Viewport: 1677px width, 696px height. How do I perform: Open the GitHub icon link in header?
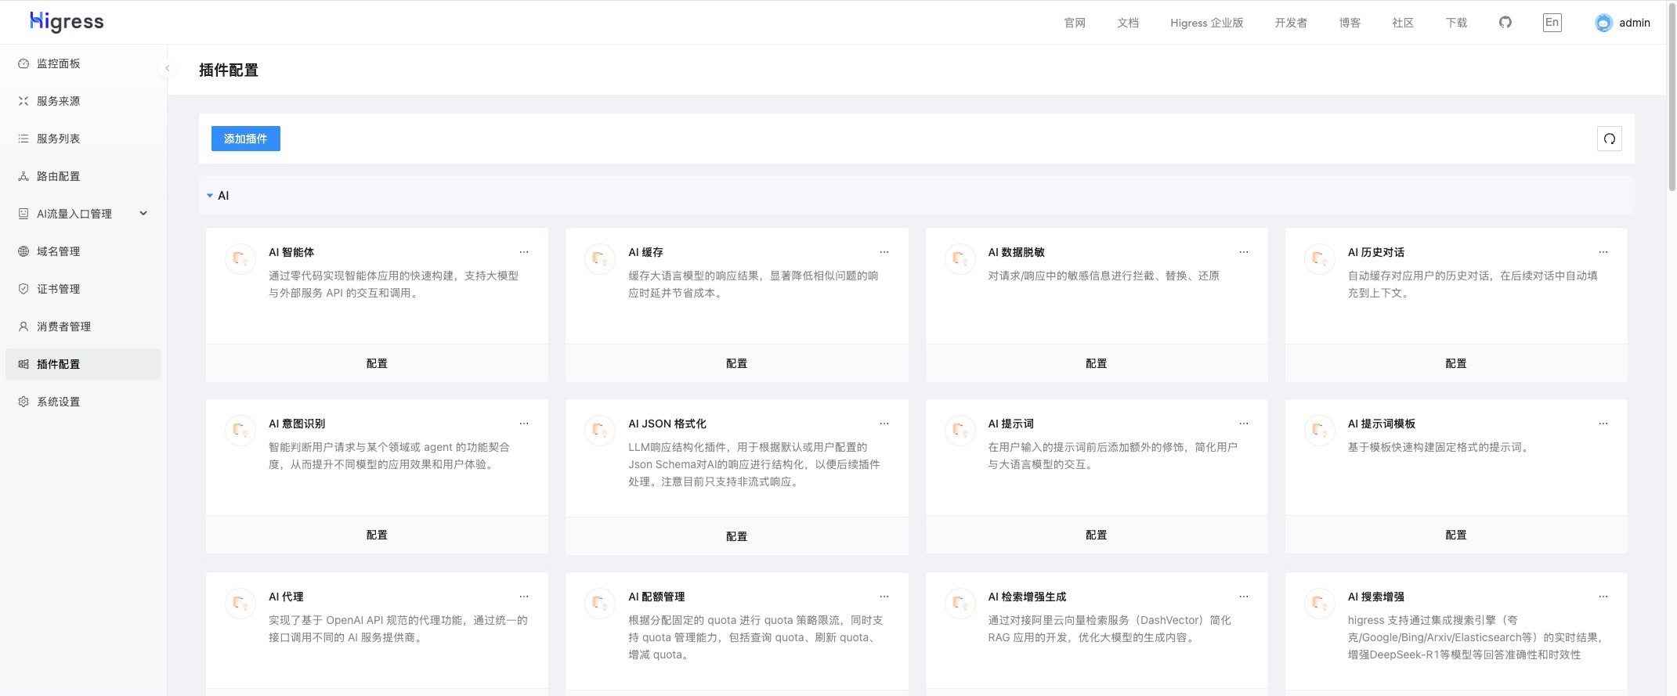1505,23
